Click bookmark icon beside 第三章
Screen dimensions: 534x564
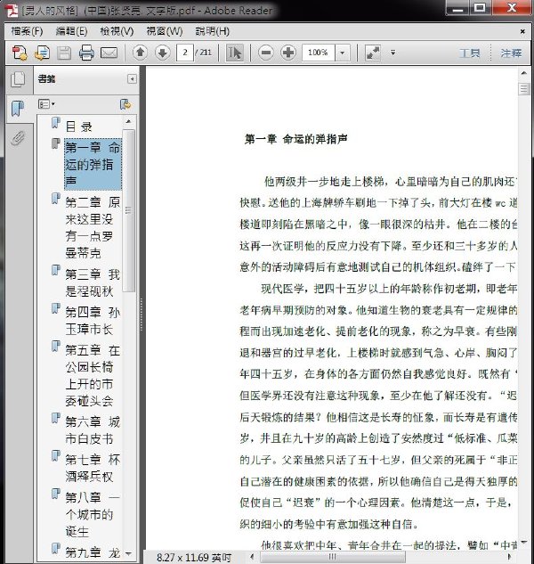(x=55, y=270)
